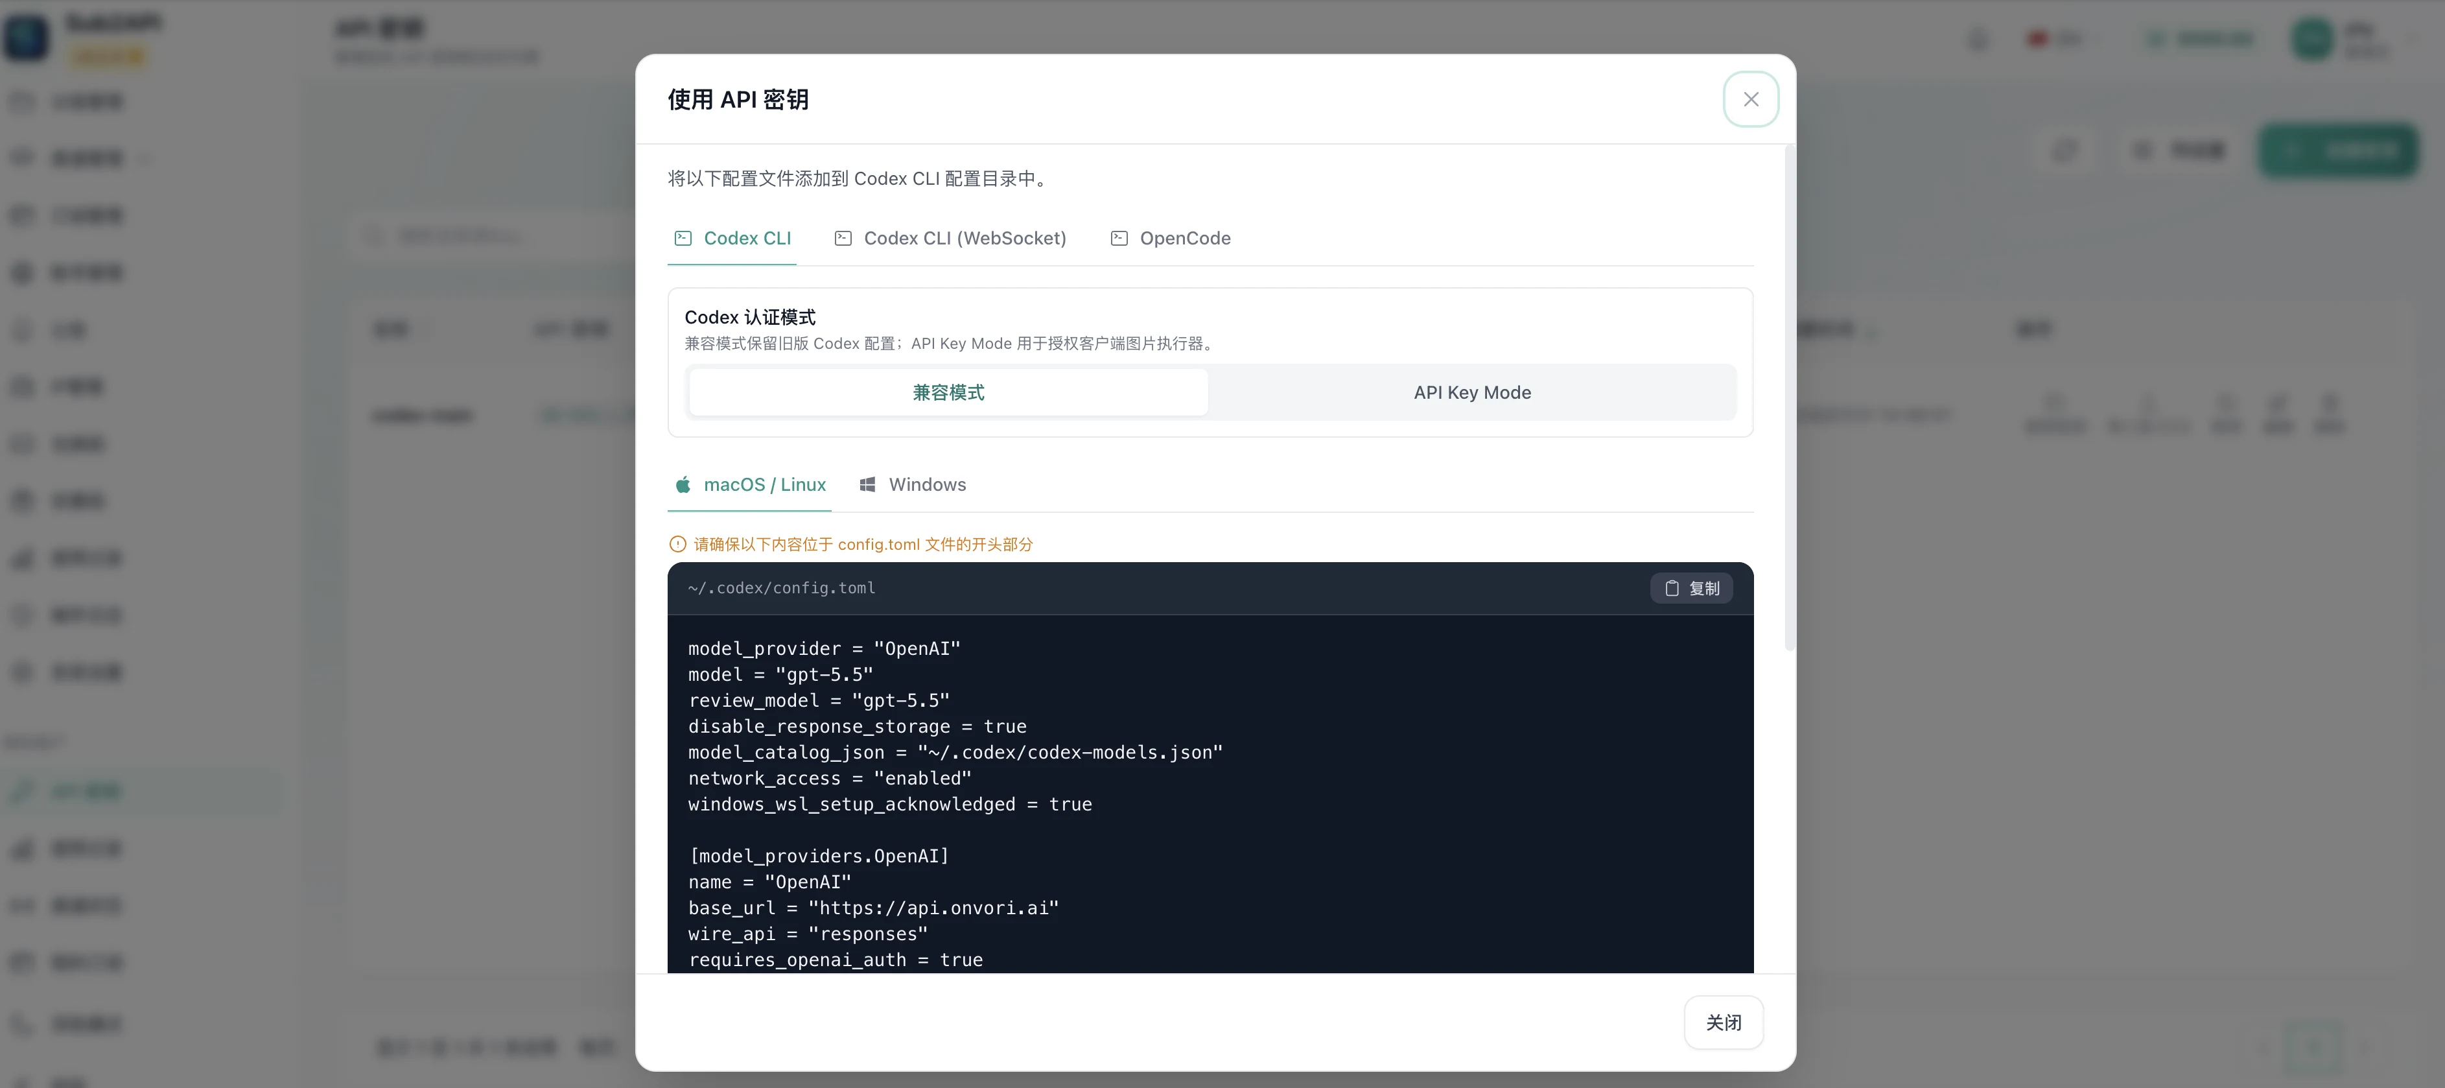Click the ~/.codex/config.toml file path label

[782, 589]
